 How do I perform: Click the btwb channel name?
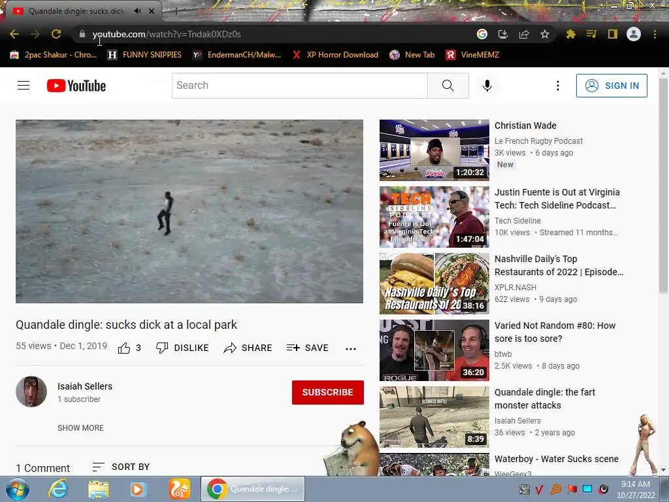(503, 354)
